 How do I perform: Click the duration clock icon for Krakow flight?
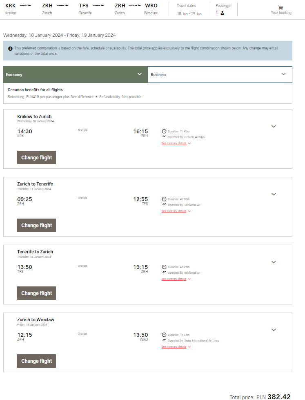coord(164,131)
